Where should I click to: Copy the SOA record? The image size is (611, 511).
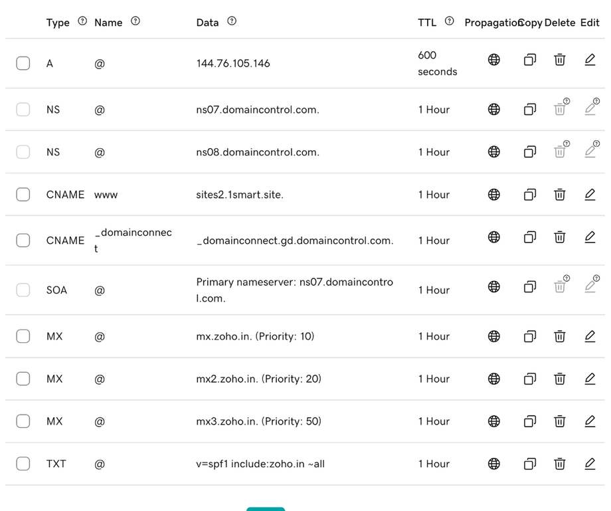[529, 287]
